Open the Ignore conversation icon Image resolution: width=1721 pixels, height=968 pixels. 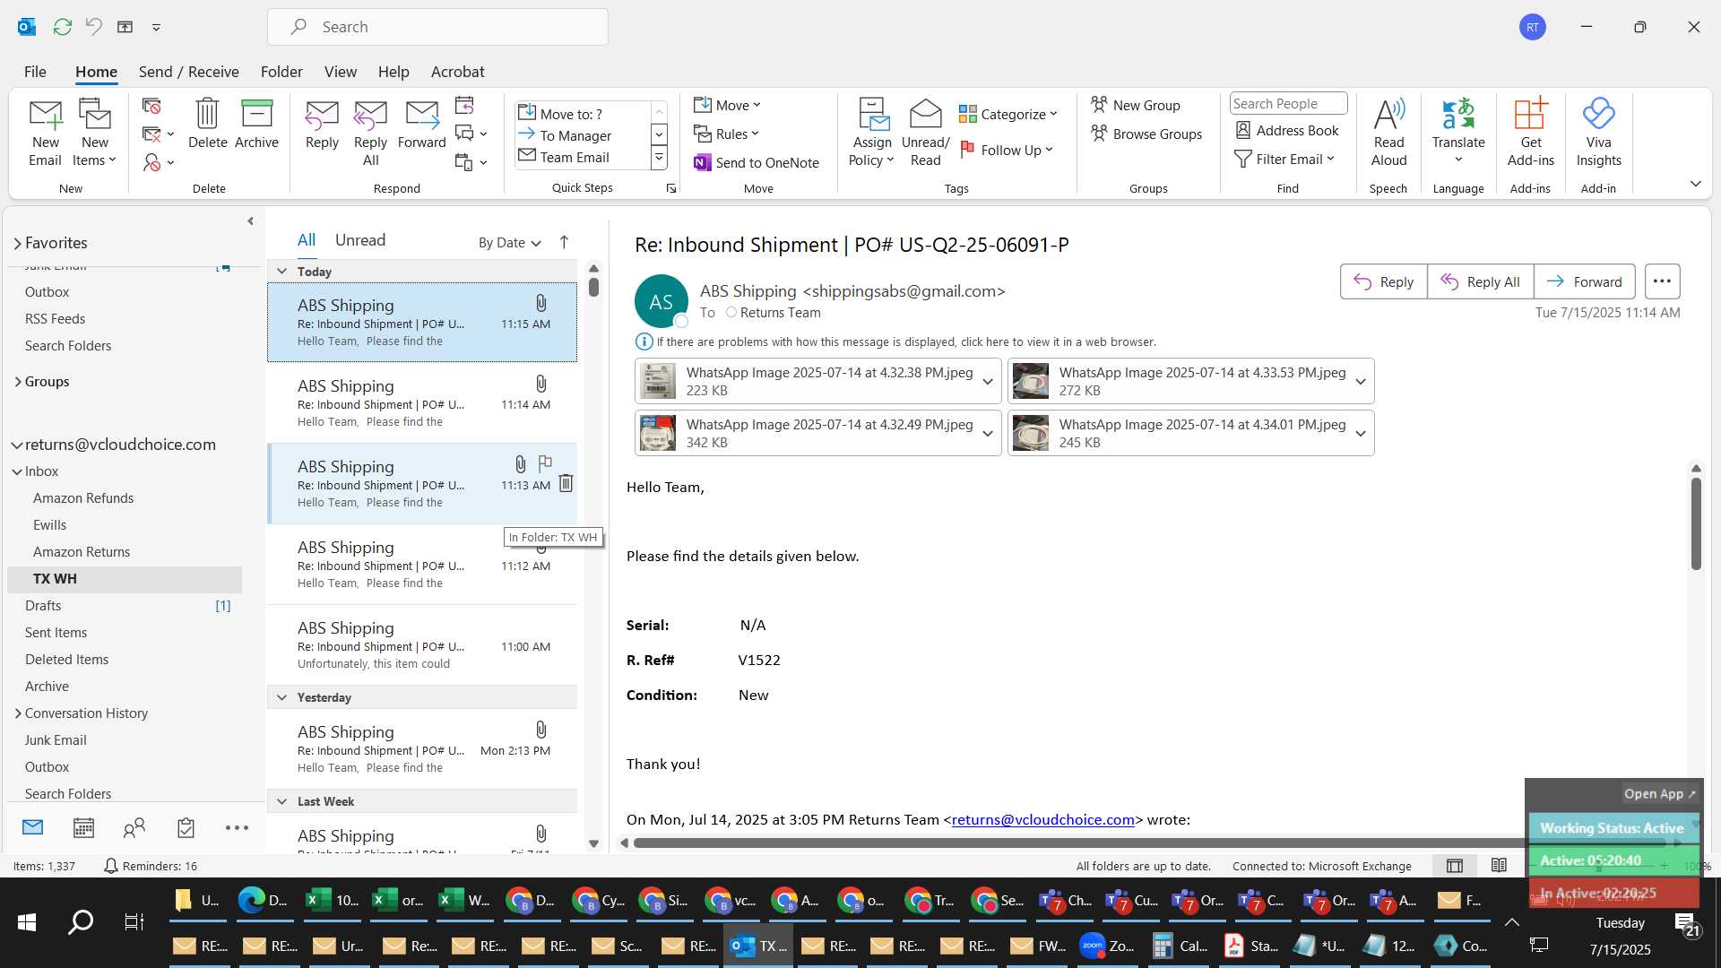151,107
